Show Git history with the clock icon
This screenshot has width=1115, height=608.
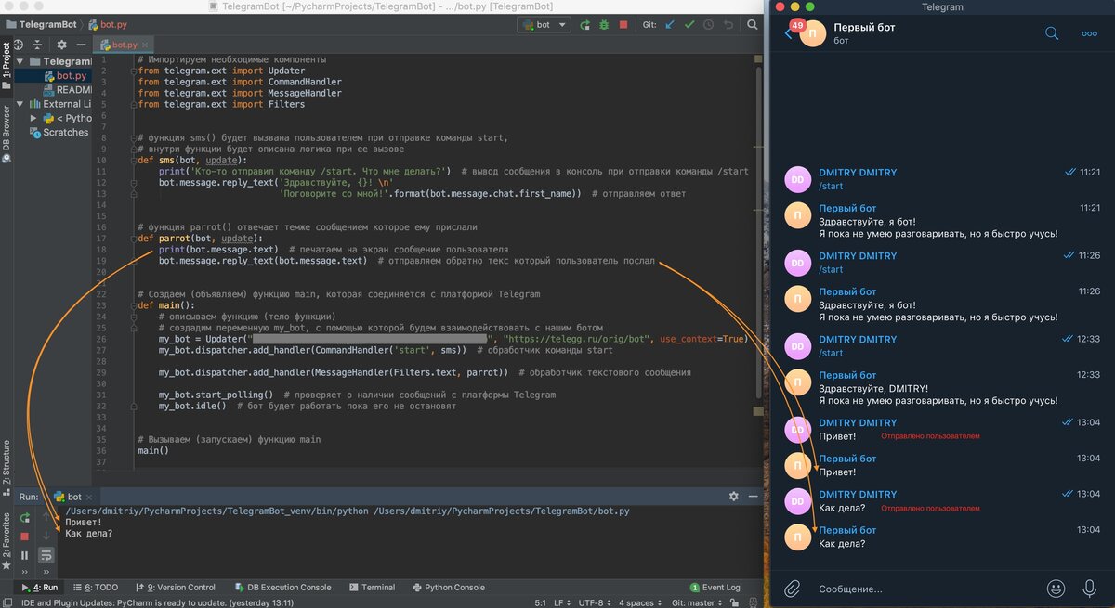709,25
